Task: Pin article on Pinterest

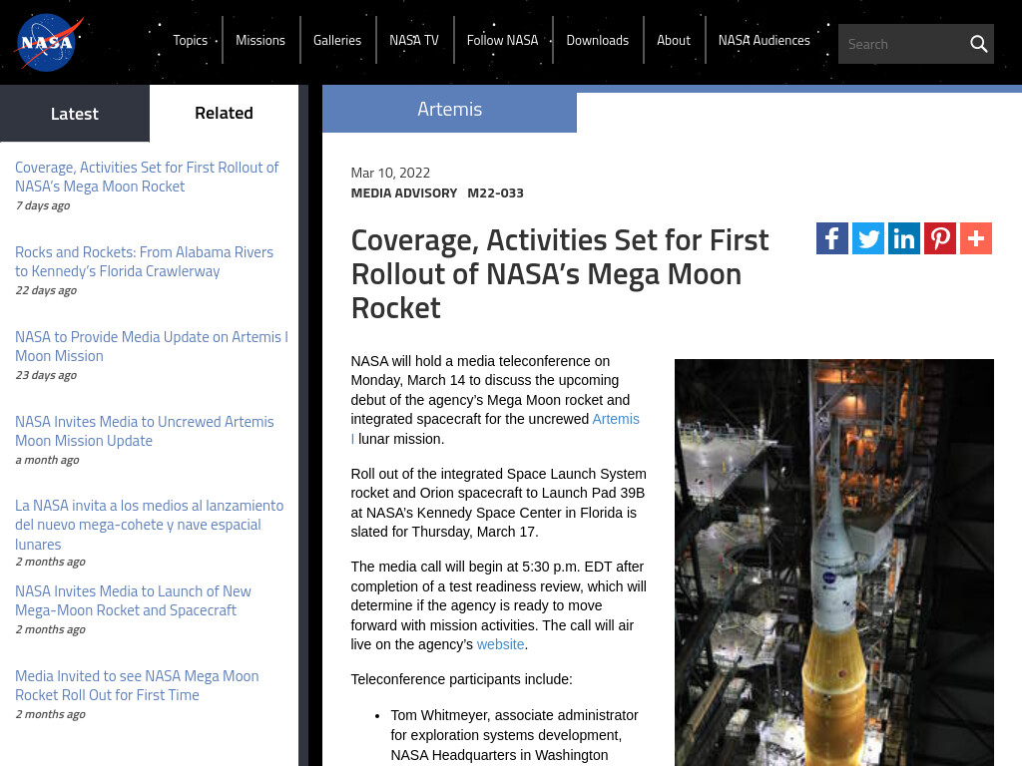Action: (940, 238)
